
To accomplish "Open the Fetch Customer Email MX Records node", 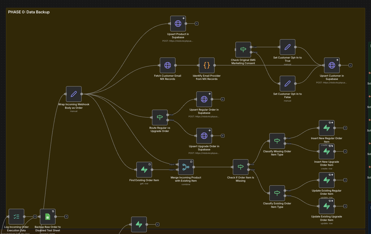I will (168, 65).
